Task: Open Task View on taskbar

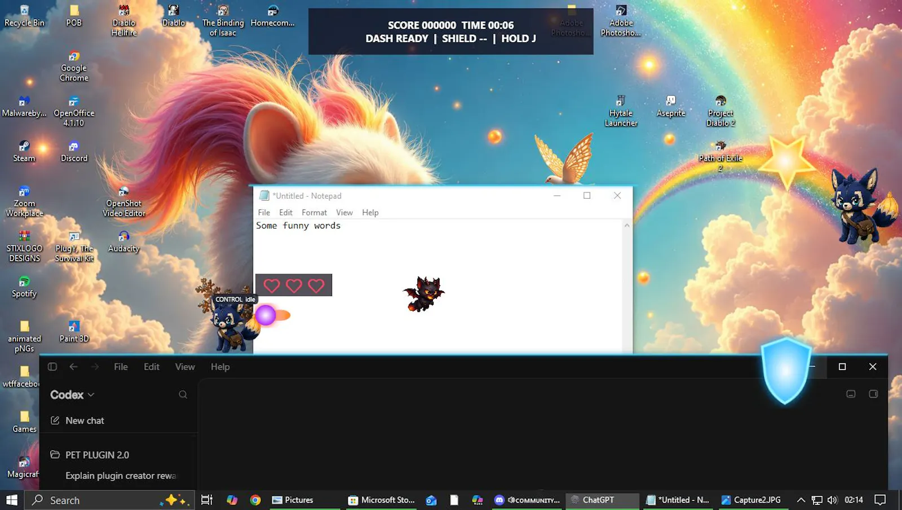Action: point(207,500)
